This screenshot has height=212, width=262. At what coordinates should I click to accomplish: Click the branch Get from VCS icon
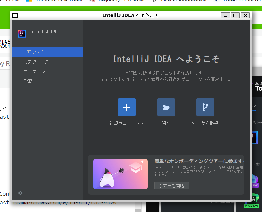(205, 107)
